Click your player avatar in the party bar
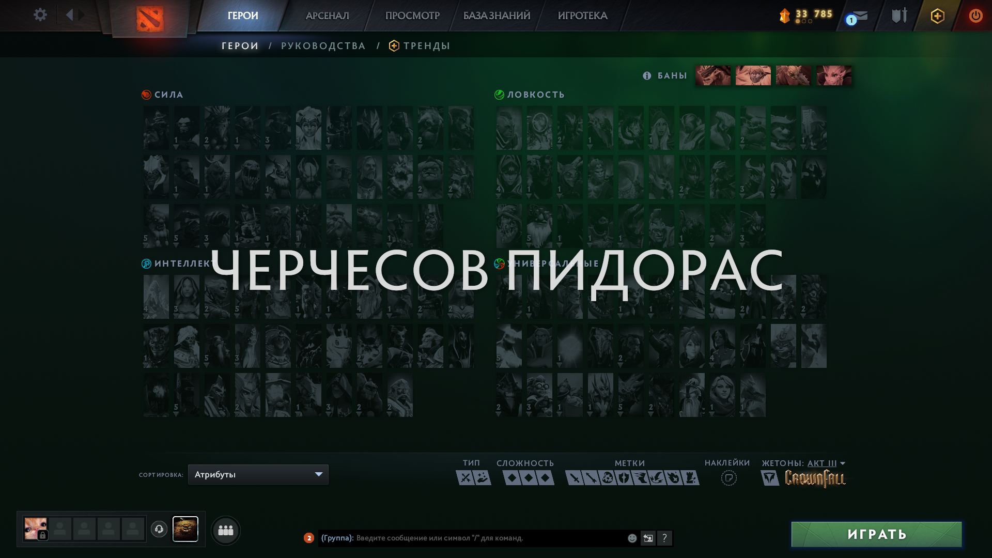Viewport: 992px width, 558px height. pos(36,529)
